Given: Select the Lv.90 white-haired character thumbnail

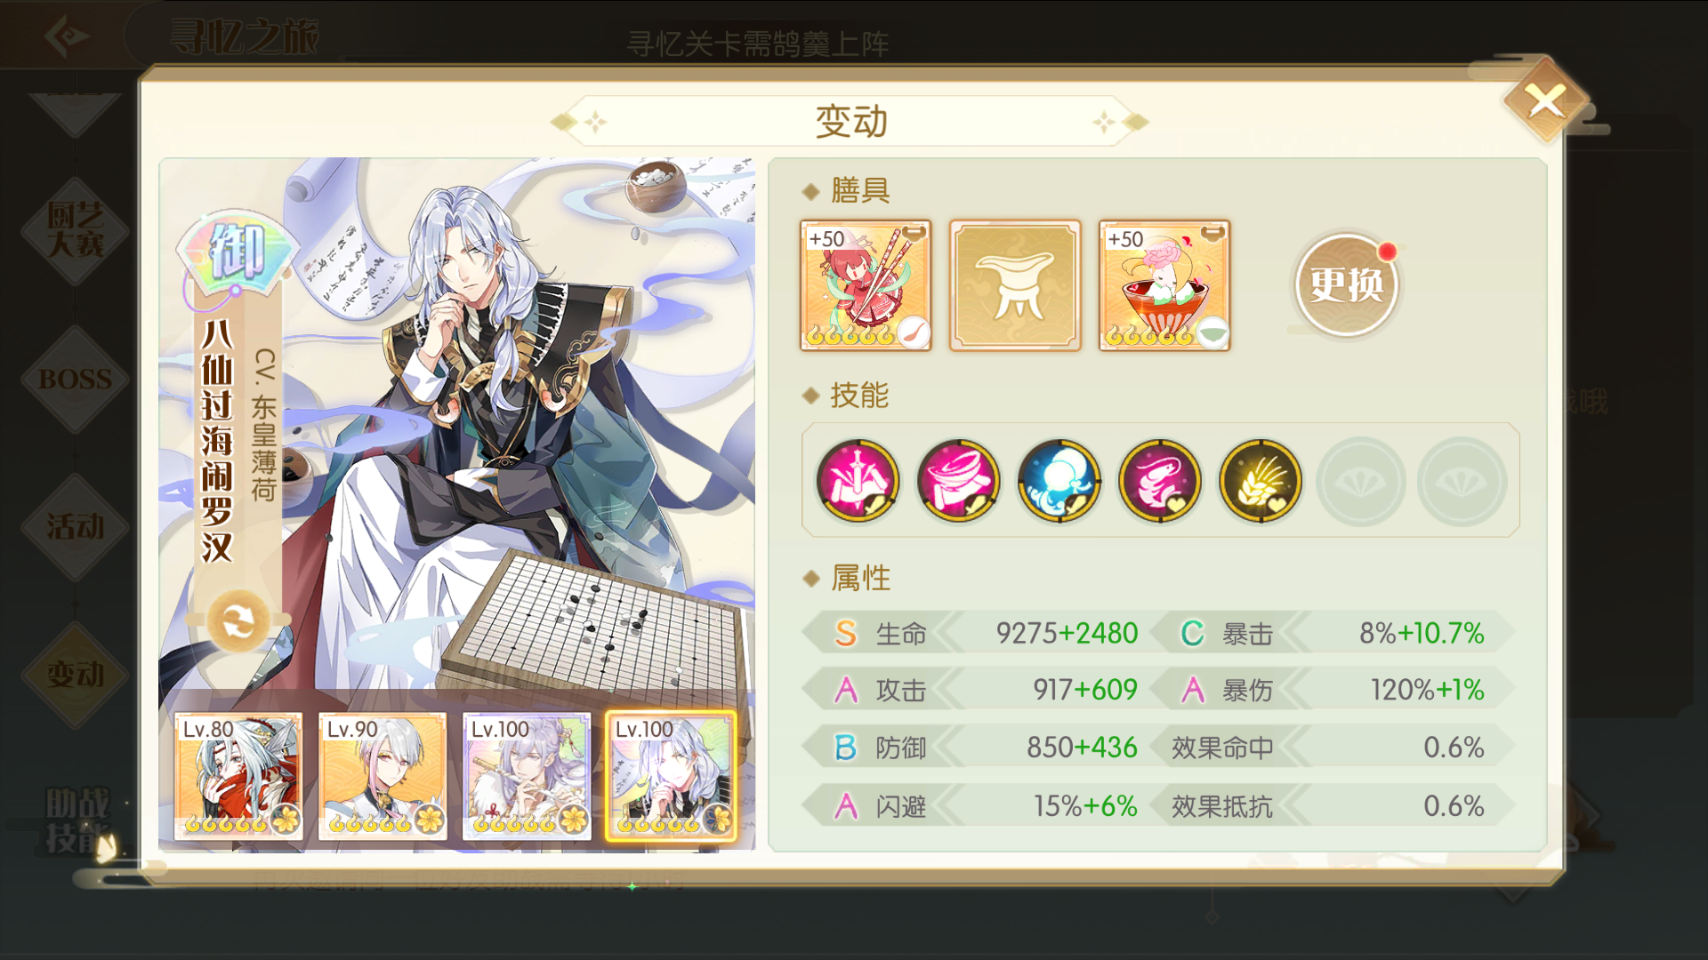Looking at the screenshot, I should (x=383, y=776).
